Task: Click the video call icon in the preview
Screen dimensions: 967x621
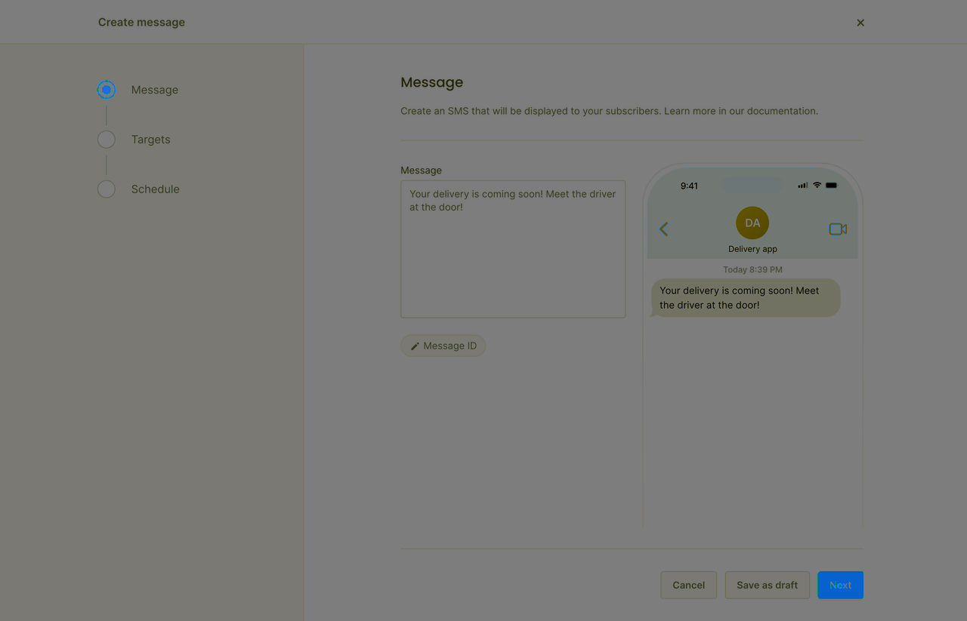Action: tap(838, 229)
